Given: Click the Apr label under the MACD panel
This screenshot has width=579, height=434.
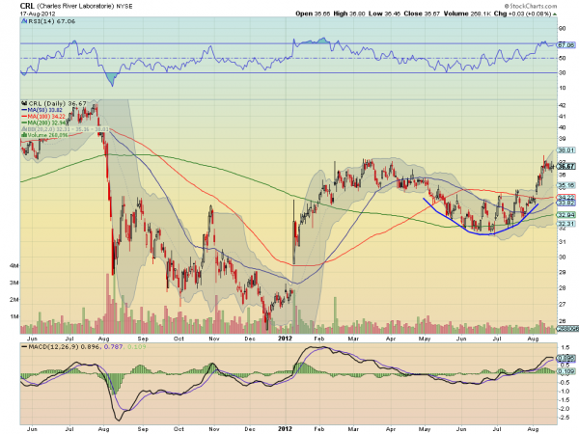Looking at the screenshot, I should point(390,429).
